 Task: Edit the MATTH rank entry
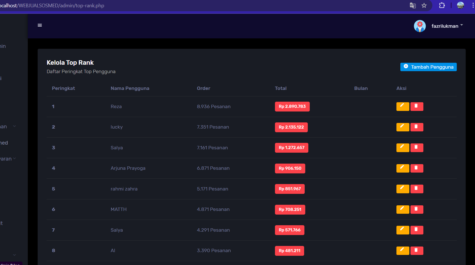click(x=402, y=210)
